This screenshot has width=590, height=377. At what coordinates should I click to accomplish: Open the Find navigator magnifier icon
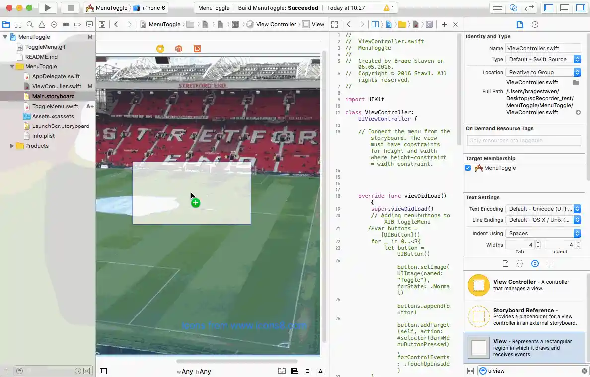tap(30, 24)
